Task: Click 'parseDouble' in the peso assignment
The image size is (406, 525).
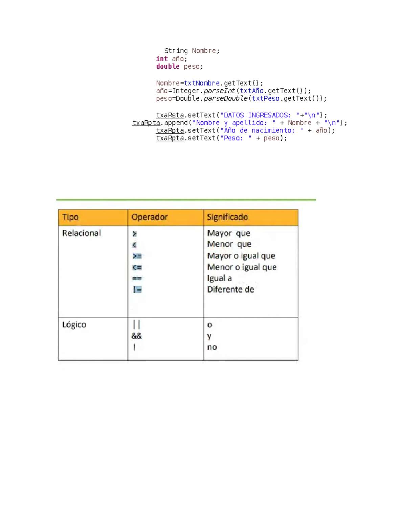Action: [x=225, y=99]
